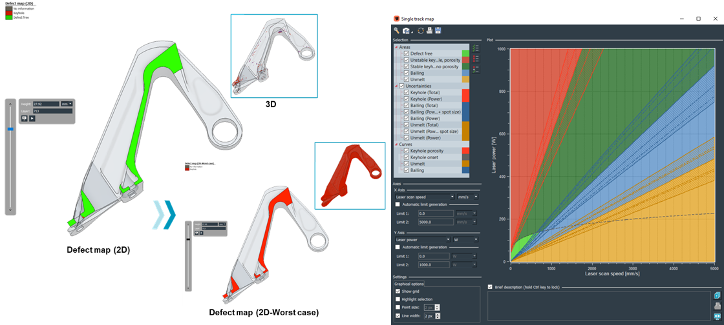Open the Laser power dropdown
This screenshot has height=325, width=724.
coord(423,239)
